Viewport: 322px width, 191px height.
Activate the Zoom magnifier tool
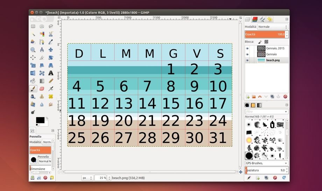point(33,50)
